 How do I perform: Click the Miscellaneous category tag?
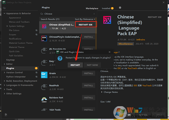click(126, 44)
